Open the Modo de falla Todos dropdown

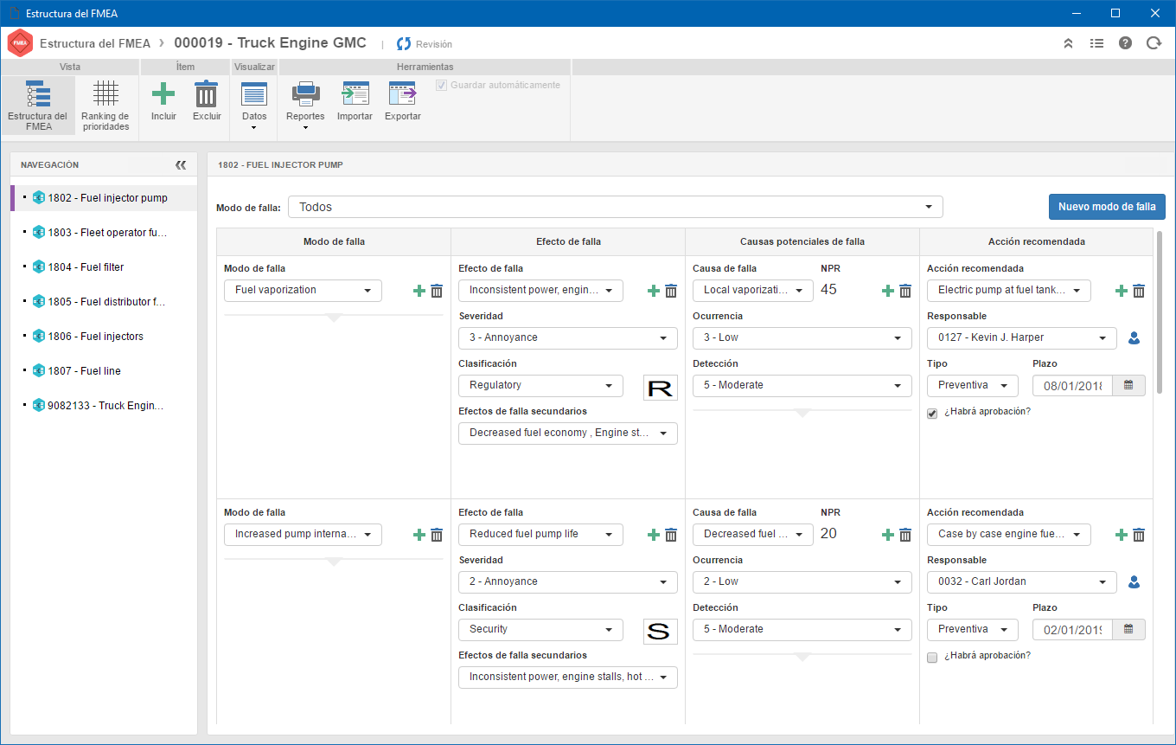pyautogui.click(x=616, y=207)
